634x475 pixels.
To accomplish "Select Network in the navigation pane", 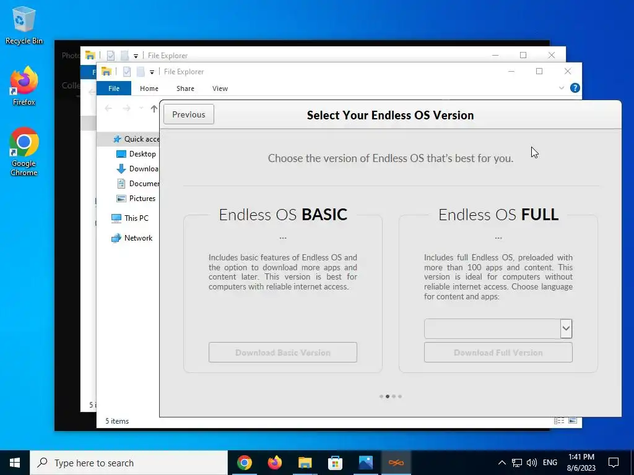I will 132,238.
